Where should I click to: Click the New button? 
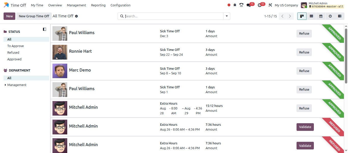click(9, 16)
